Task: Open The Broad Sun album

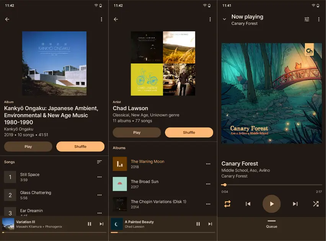Action: click(x=162, y=184)
